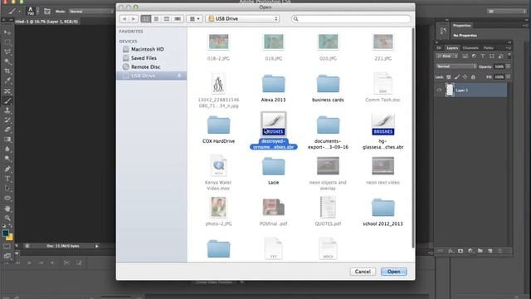Select the Move tool in Photoshop toolbar
The height and width of the screenshot is (299, 531).
(7, 32)
